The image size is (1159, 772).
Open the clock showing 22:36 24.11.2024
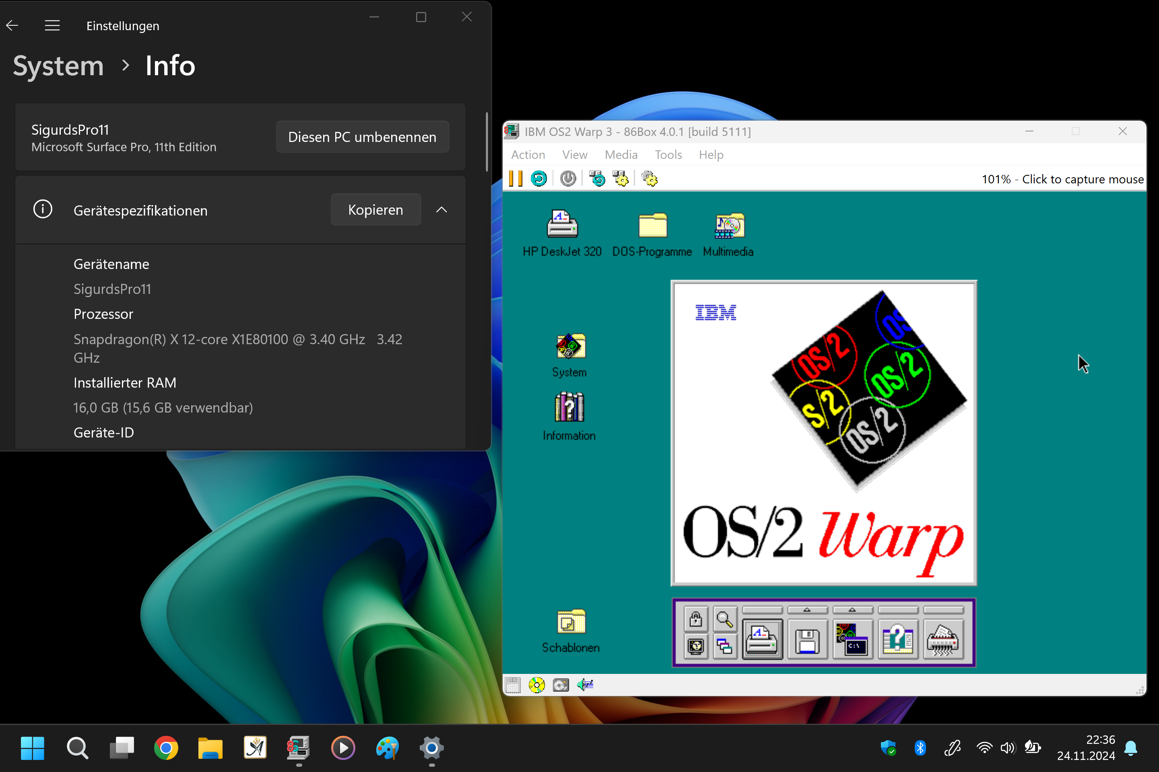pos(1086,748)
